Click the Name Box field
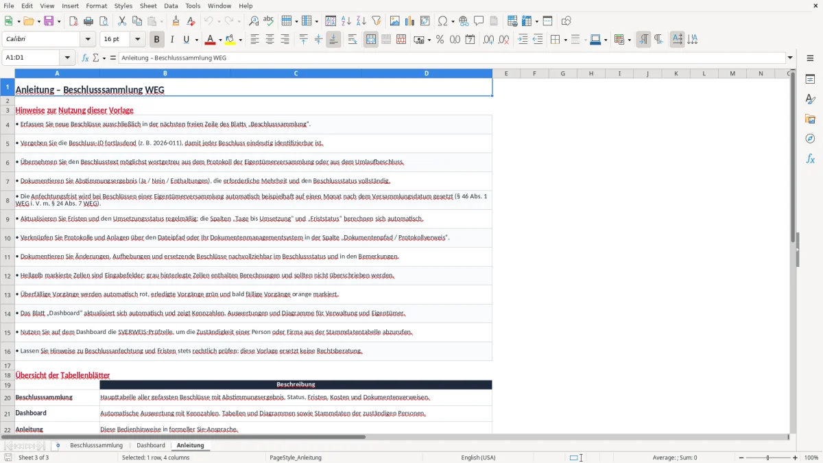 (x=31, y=58)
